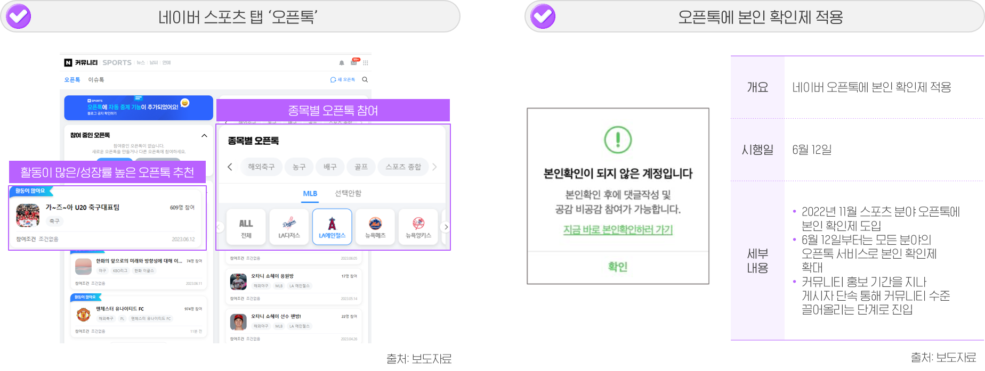The height and width of the screenshot is (371, 985).
Task: Collapse the 참여 중인 오픈톡 section
Action: [x=204, y=136]
